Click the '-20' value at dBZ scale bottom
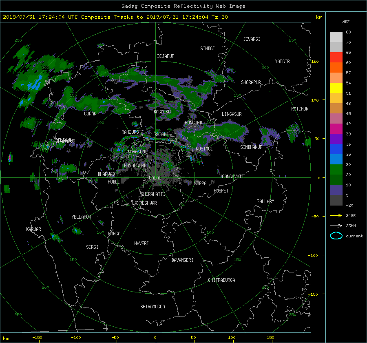This screenshot has height=343, width=367. pyautogui.click(x=349, y=205)
